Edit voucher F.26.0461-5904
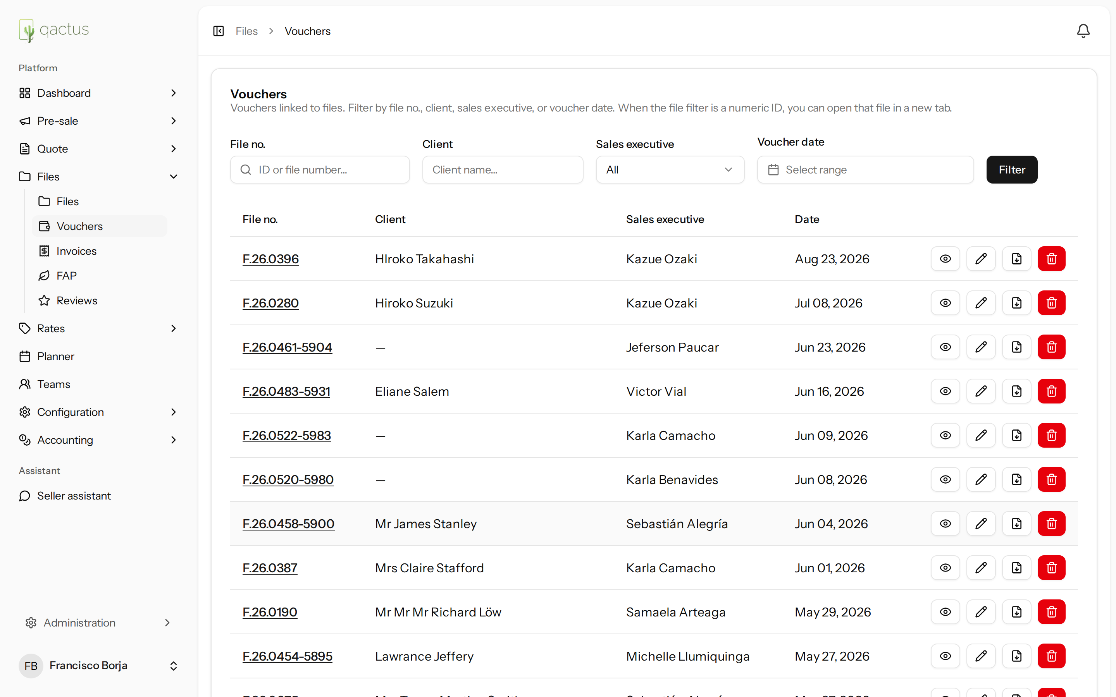 click(x=981, y=347)
